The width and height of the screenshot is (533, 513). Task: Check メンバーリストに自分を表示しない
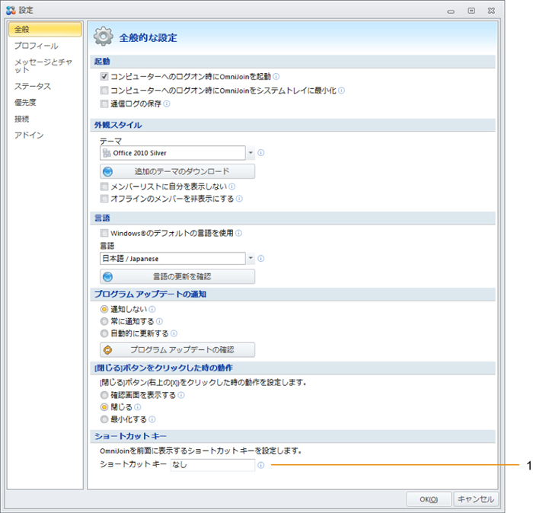click(104, 186)
